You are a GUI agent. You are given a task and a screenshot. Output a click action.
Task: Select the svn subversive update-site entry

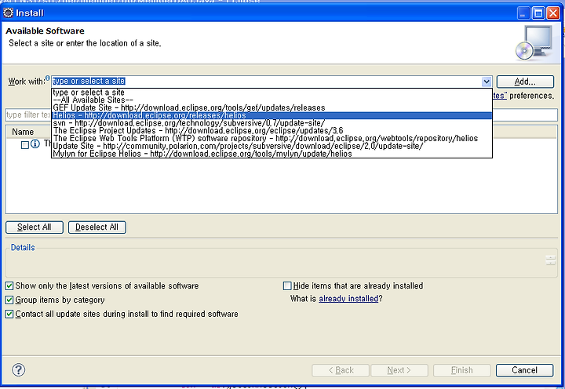272,123
